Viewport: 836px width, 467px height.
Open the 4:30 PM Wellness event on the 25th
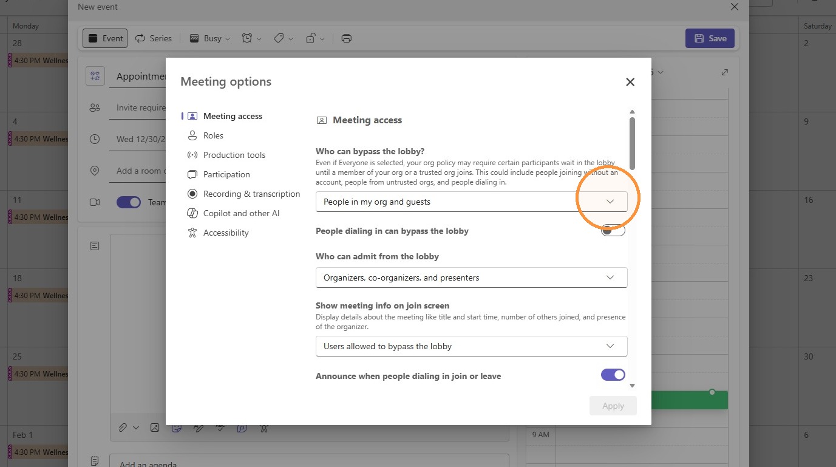pos(38,374)
